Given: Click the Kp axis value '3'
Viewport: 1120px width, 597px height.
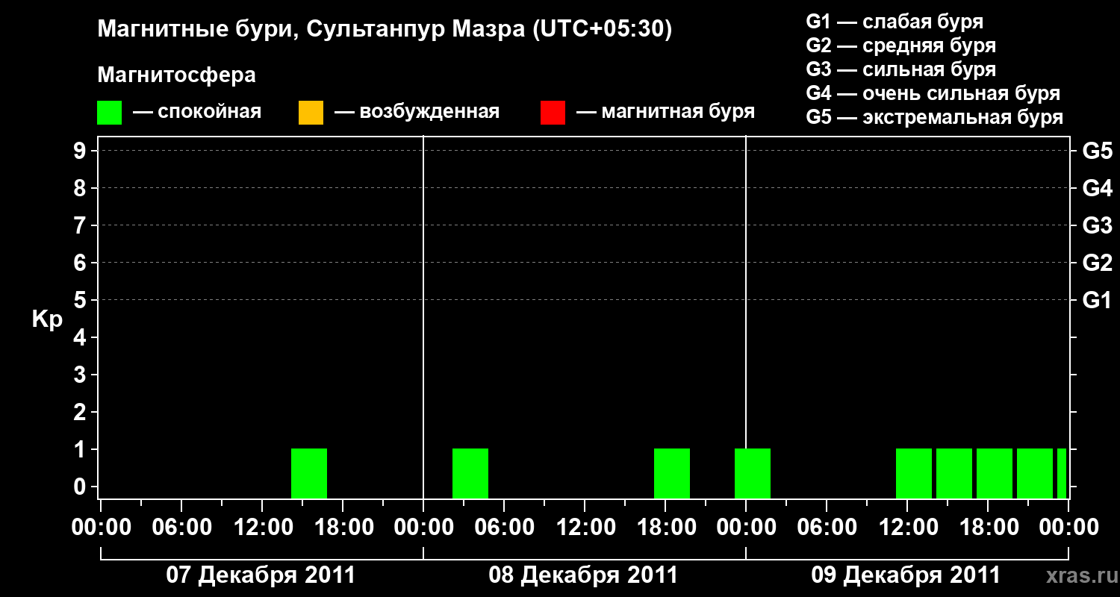Looking at the screenshot, I should click(x=81, y=375).
